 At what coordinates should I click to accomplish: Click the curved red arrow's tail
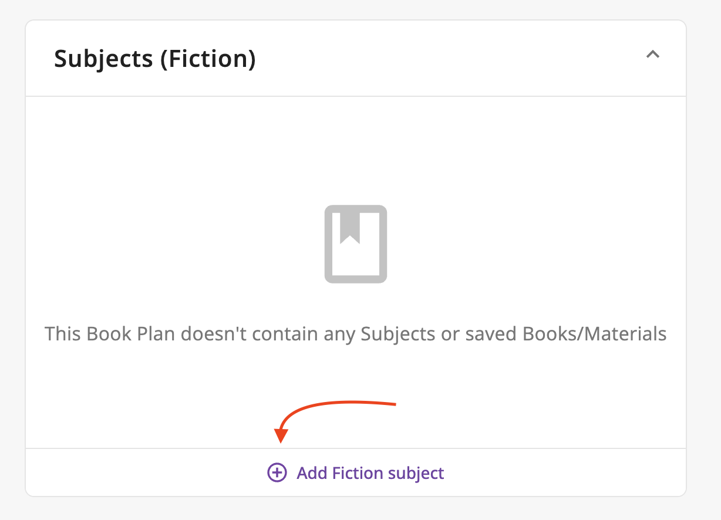pos(393,404)
